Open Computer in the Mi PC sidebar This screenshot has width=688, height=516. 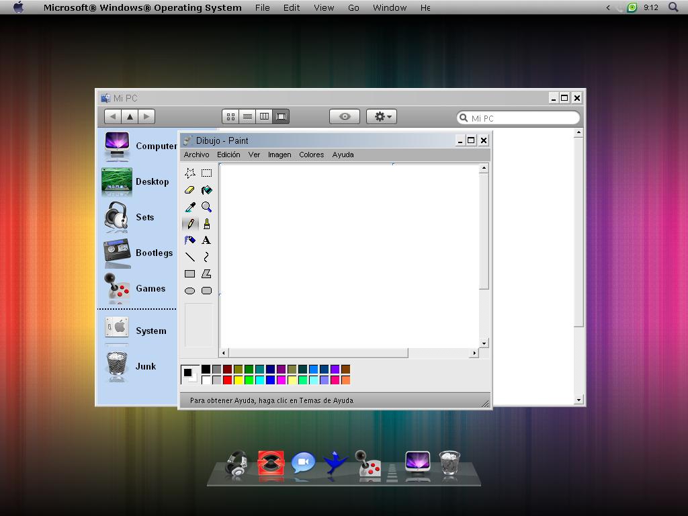click(x=140, y=146)
